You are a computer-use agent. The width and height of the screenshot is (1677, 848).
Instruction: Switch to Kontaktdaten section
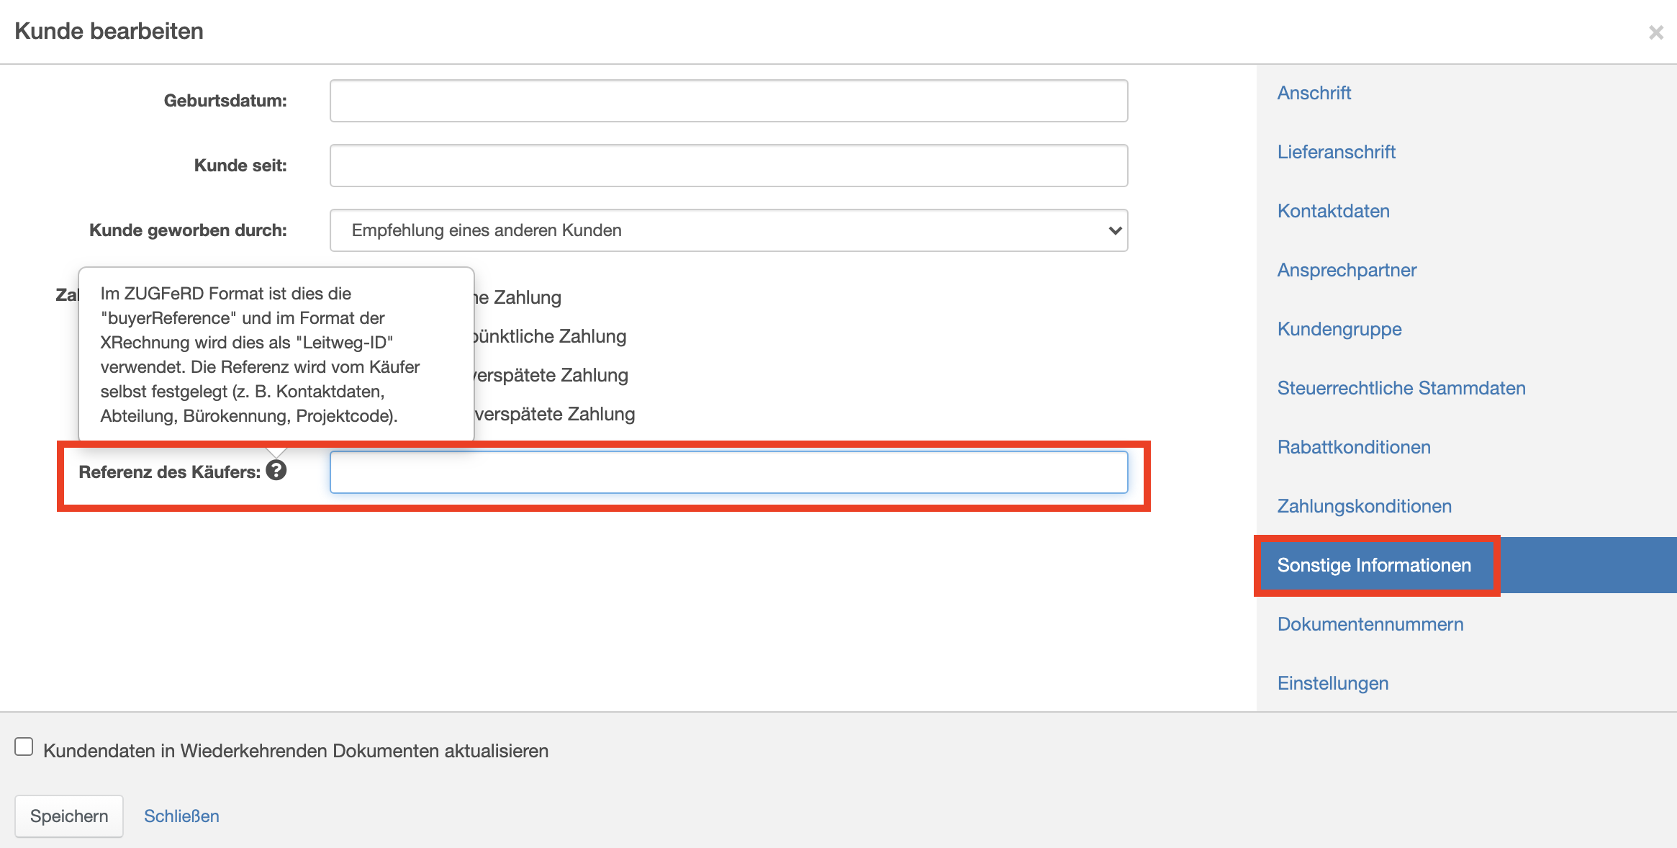coord(1333,211)
